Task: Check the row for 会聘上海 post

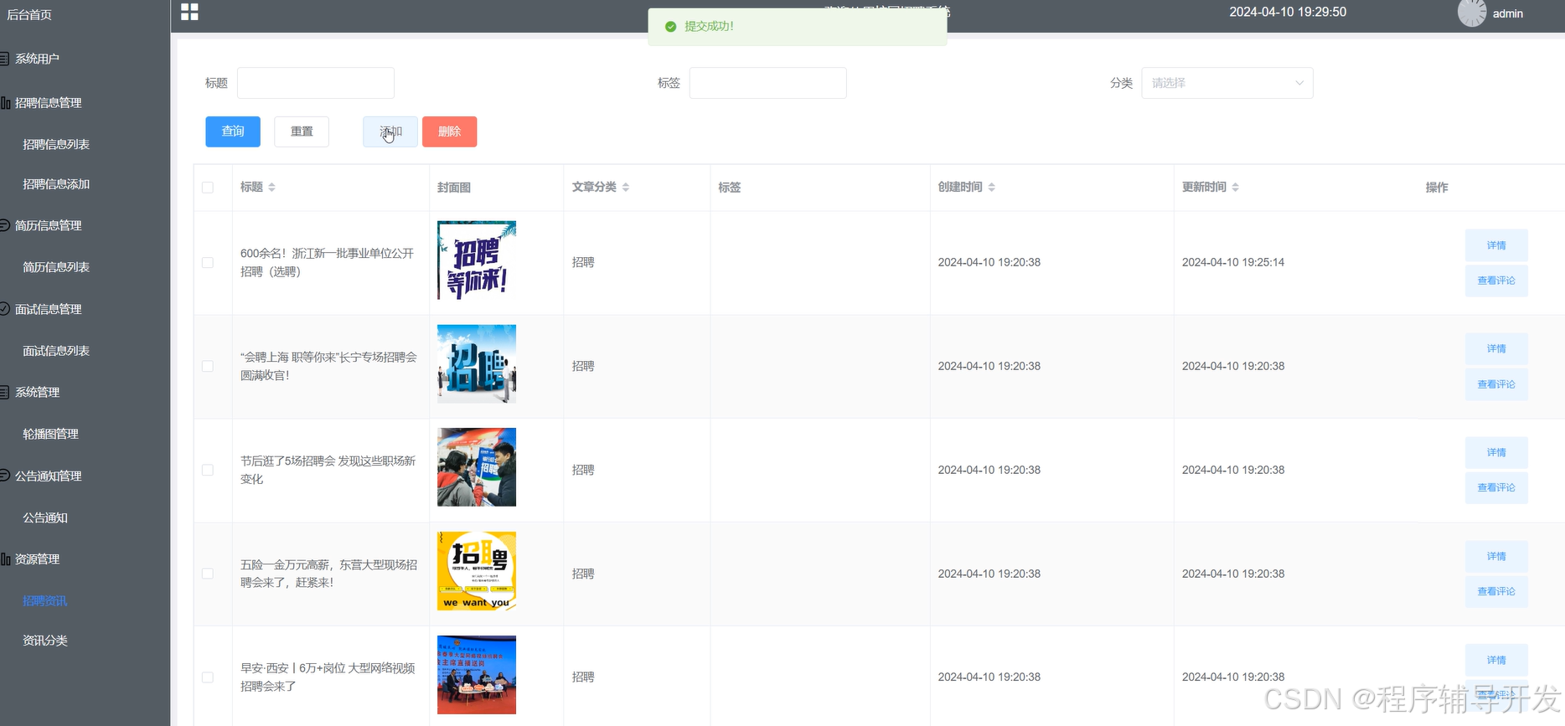Action: click(x=208, y=366)
